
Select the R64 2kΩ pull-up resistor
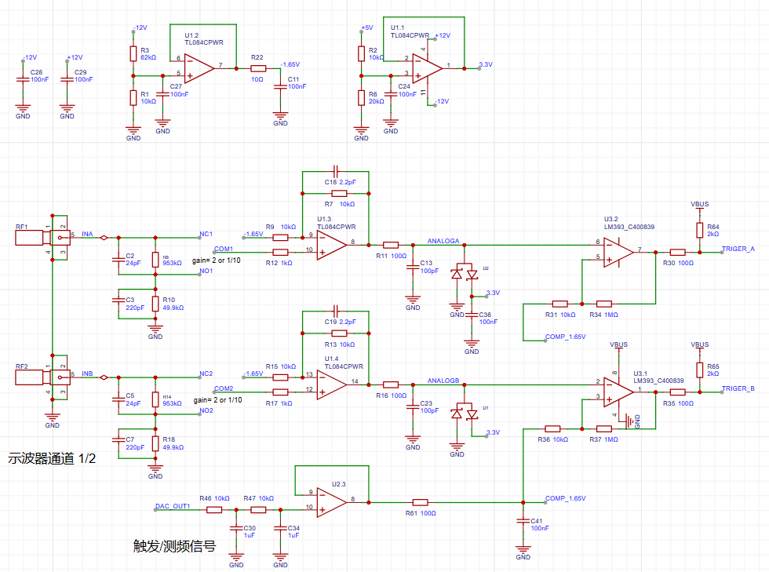699,230
